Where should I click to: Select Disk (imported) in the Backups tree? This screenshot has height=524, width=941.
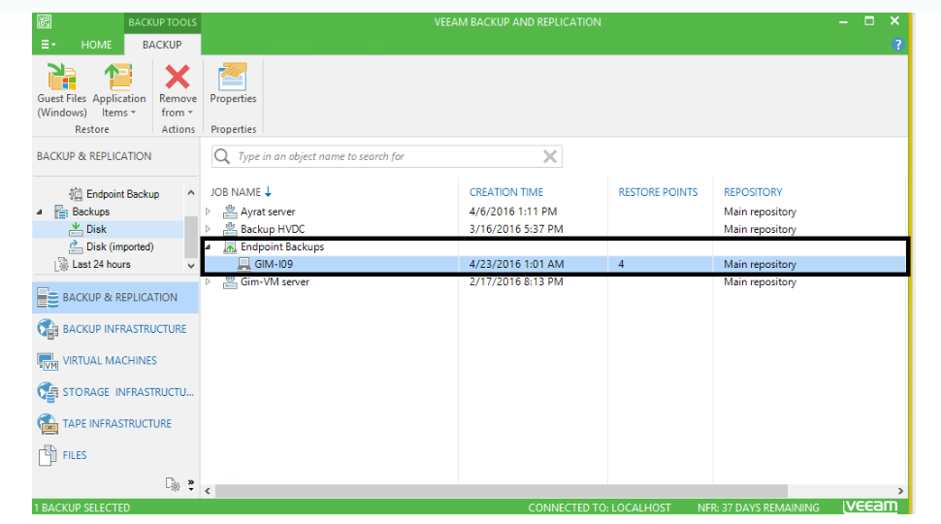click(x=119, y=247)
